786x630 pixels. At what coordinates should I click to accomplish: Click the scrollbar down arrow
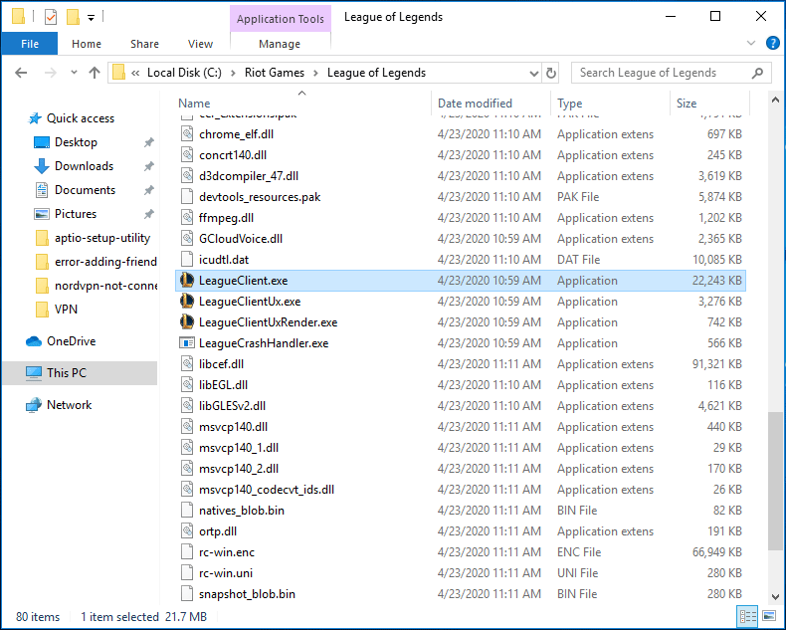(x=775, y=597)
